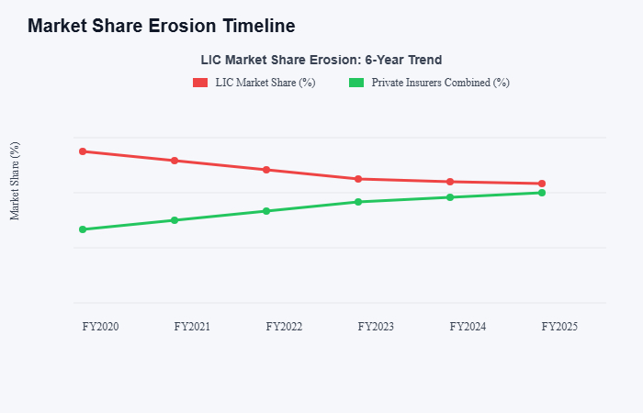Viewport: 643px width, 413px height.
Task: Click the FY2020 green Private Insurers point
Action: click(x=83, y=229)
